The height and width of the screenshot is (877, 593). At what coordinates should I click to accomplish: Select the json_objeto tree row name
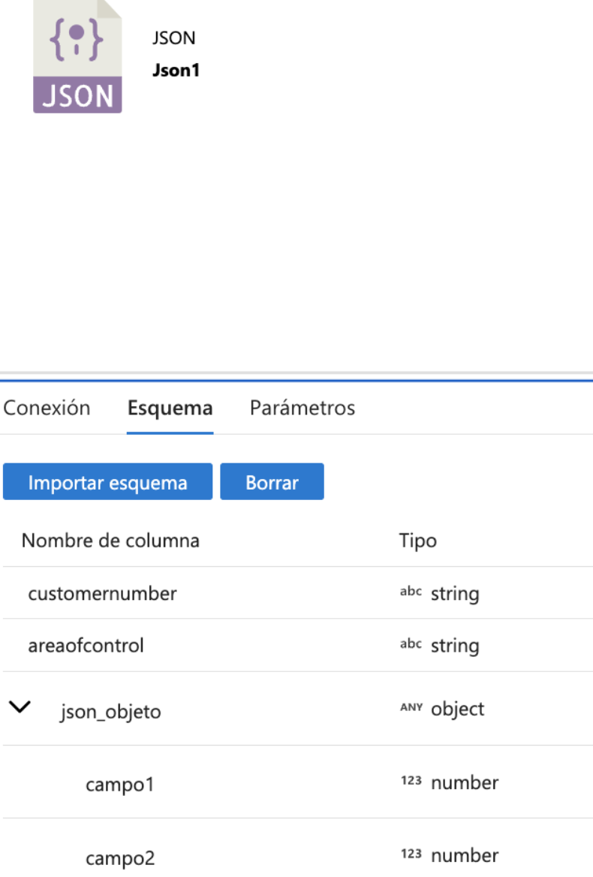click(110, 711)
